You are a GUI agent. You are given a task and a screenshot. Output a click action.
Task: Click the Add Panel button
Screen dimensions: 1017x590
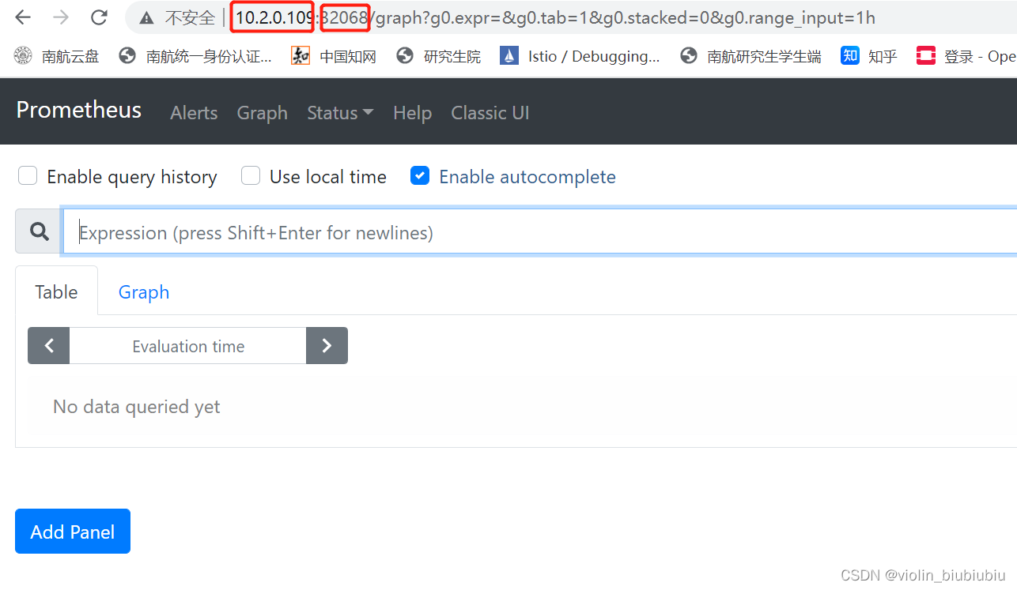coord(73,532)
